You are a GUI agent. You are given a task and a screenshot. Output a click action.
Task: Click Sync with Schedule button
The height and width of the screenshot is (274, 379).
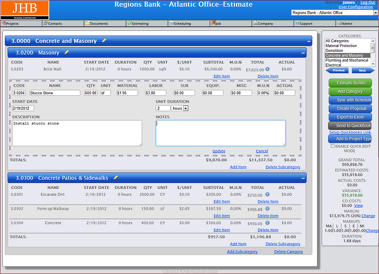pyautogui.click(x=350, y=100)
